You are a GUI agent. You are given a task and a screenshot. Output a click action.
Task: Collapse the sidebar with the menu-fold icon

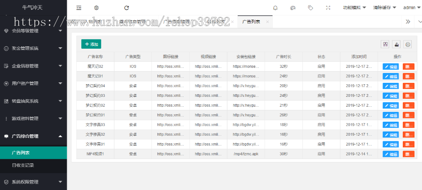pos(79,7)
